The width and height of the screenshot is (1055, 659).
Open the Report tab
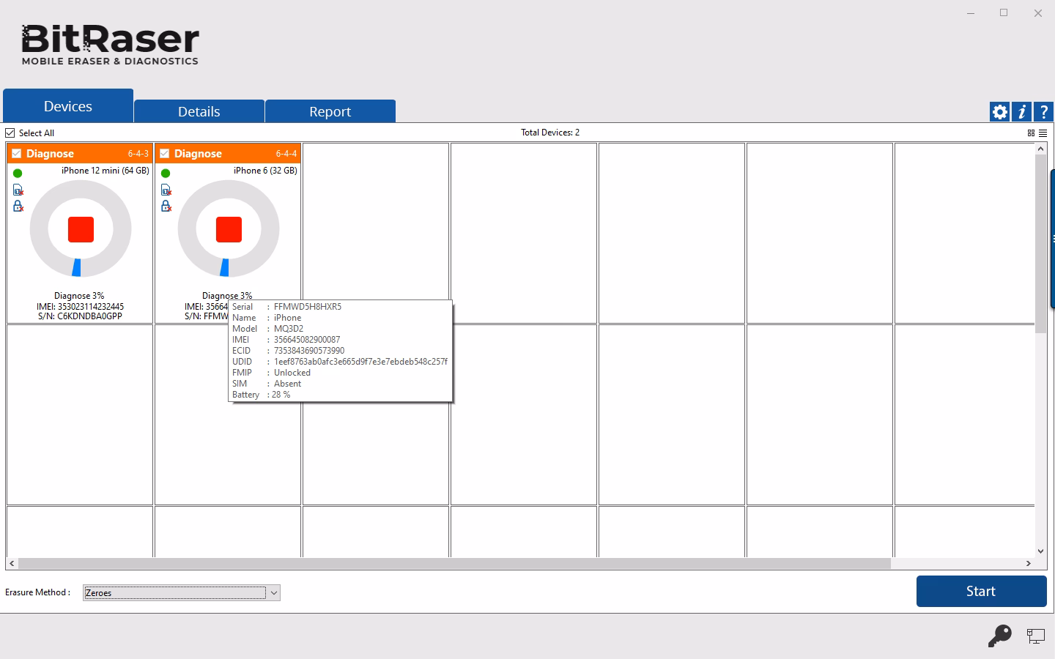[330, 111]
